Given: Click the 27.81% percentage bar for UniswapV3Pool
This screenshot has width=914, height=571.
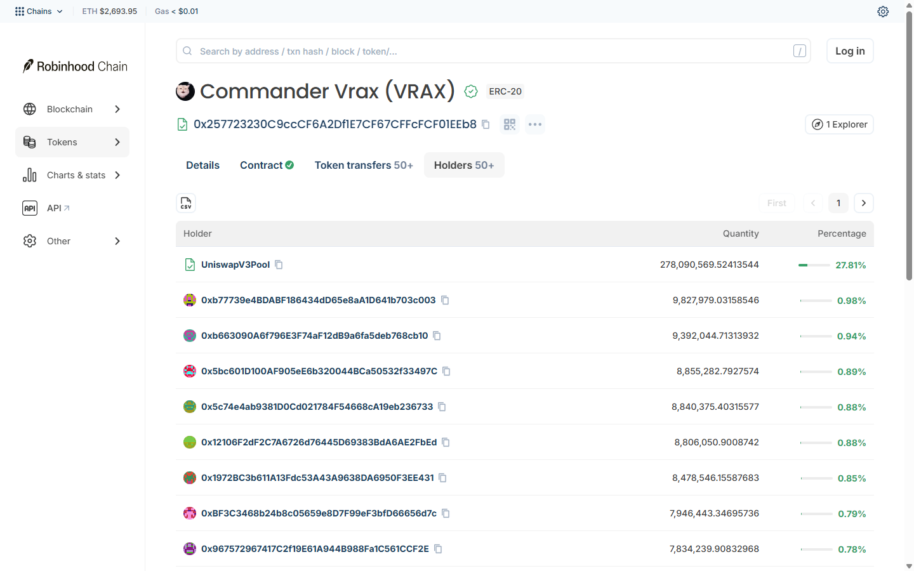Looking at the screenshot, I should (x=814, y=265).
